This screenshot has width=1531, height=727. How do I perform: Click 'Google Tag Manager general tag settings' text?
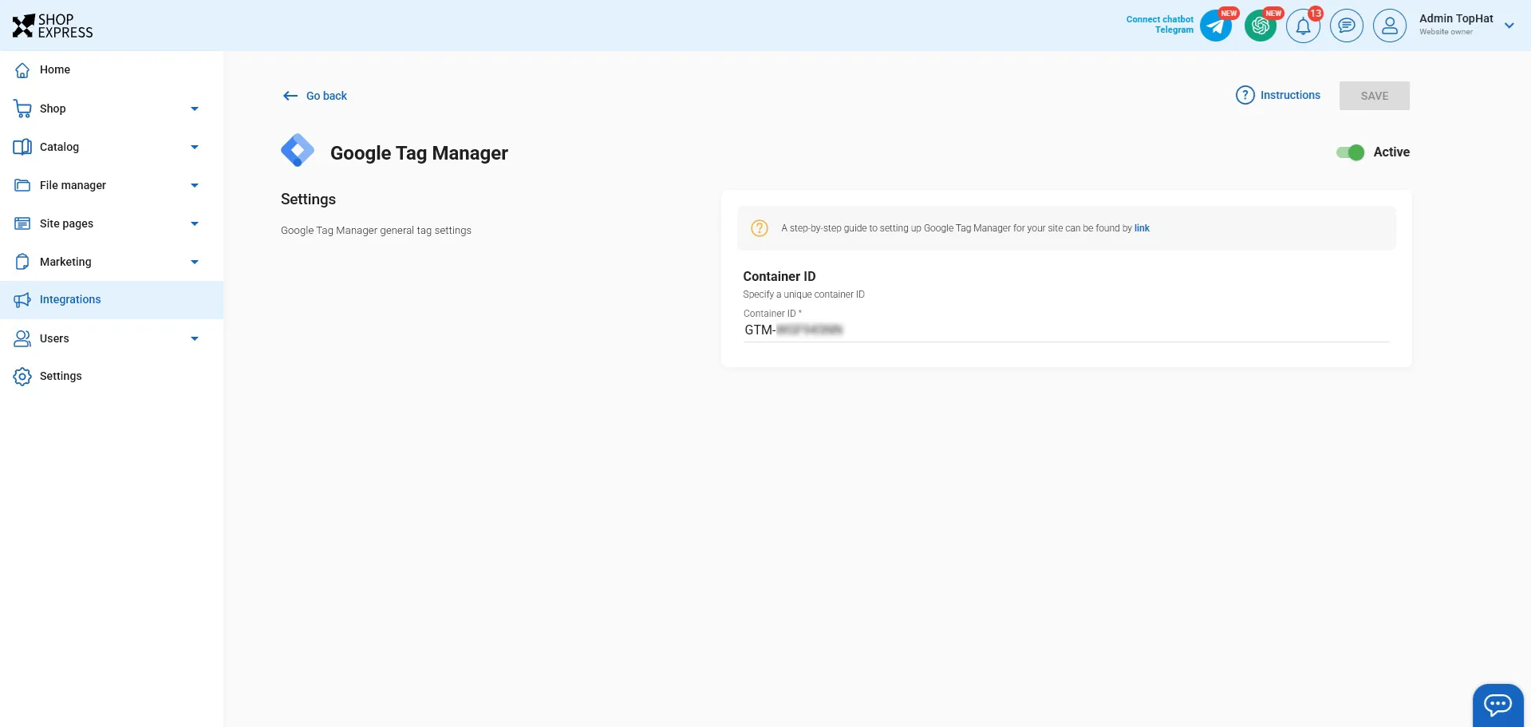tap(376, 231)
